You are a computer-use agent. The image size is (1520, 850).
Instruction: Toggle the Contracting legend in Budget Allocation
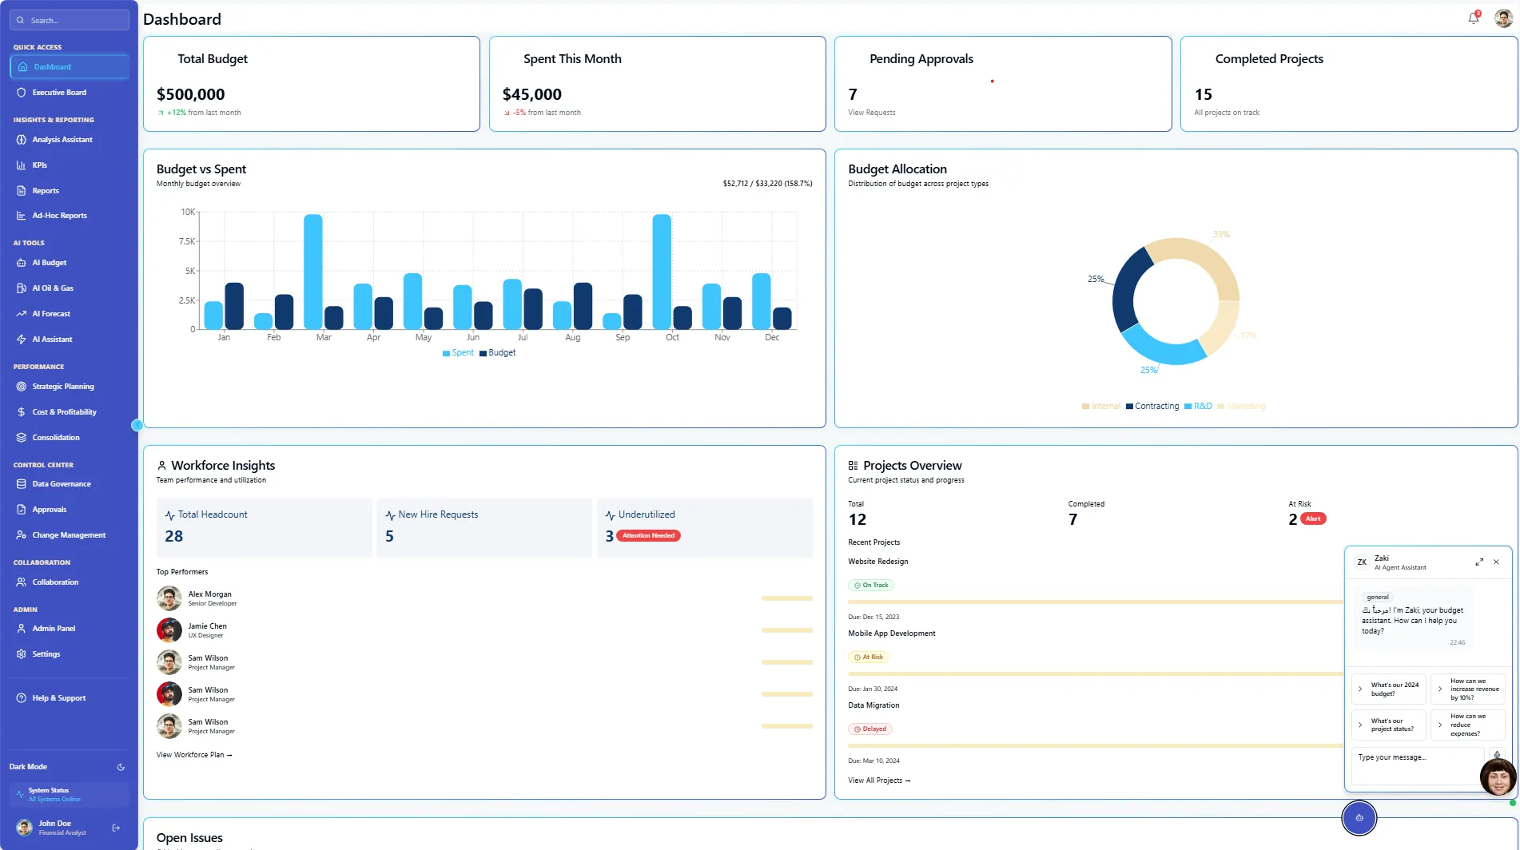tap(1152, 407)
